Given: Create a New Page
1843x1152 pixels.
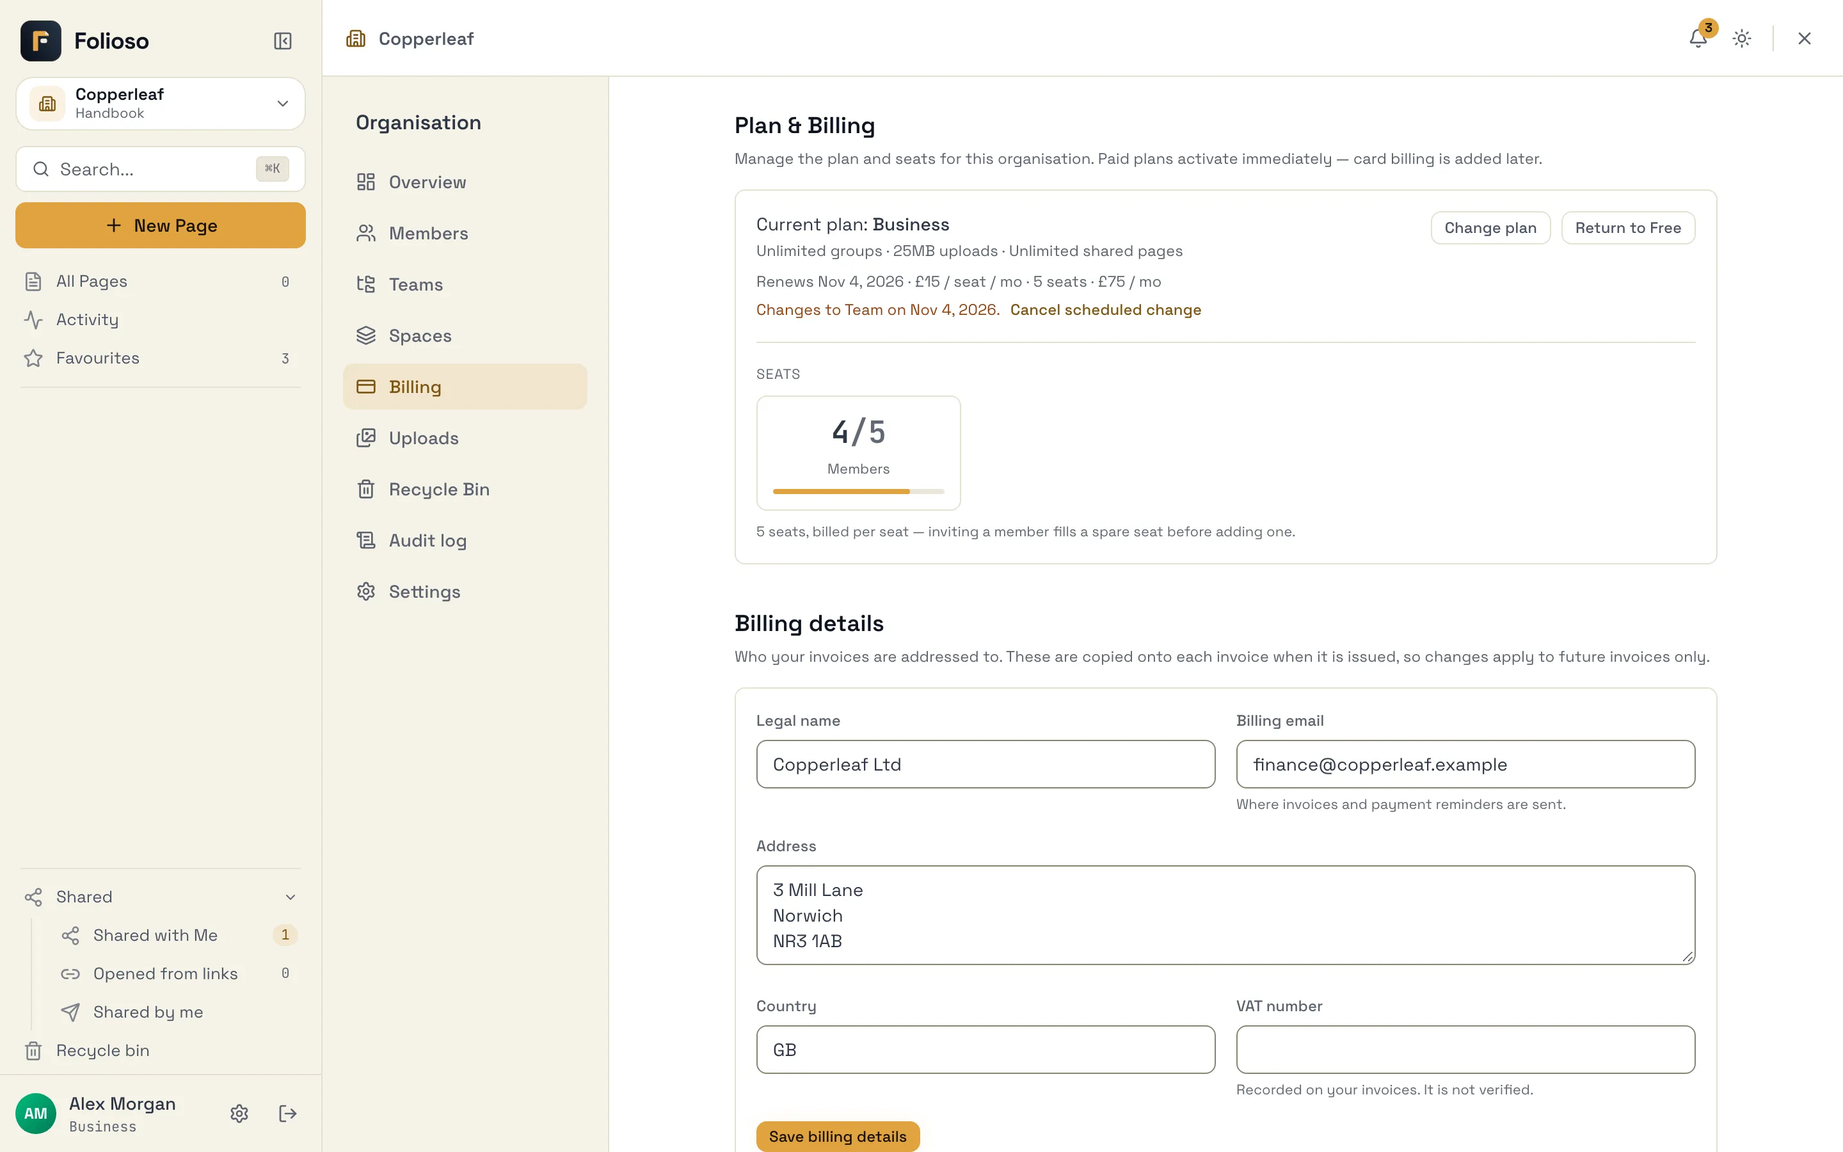Looking at the screenshot, I should pyautogui.click(x=161, y=225).
